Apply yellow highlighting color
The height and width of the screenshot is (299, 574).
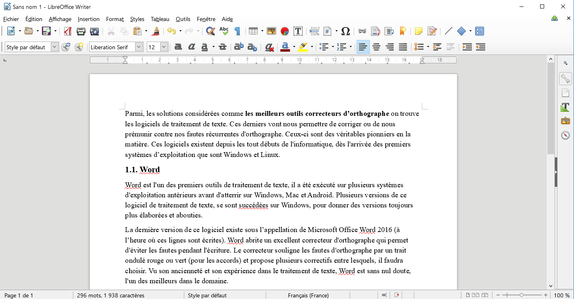point(303,47)
